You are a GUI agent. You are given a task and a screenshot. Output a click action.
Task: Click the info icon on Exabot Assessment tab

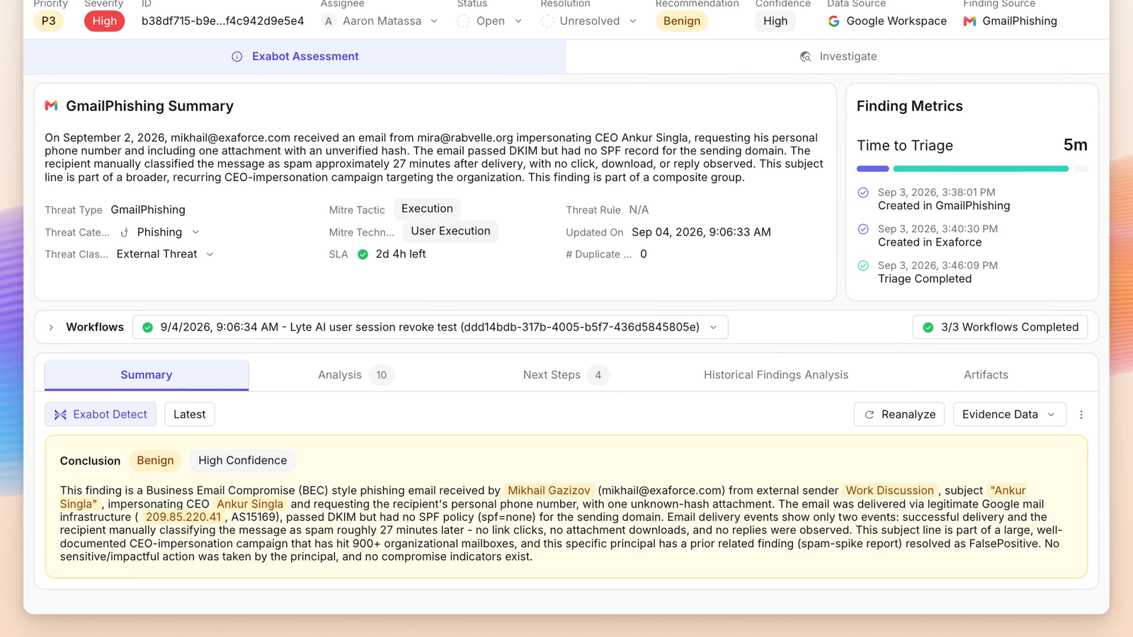pyautogui.click(x=237, y=57)
